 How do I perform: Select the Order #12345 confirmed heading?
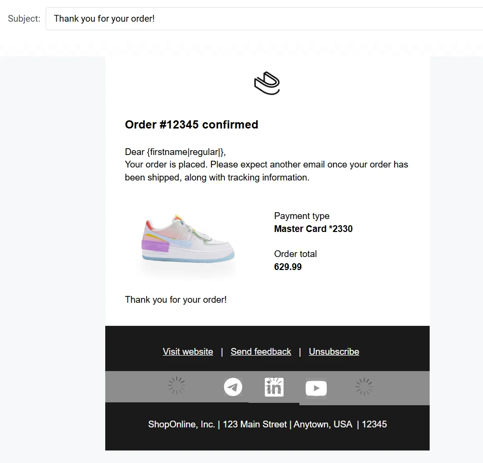coord(191,125)
